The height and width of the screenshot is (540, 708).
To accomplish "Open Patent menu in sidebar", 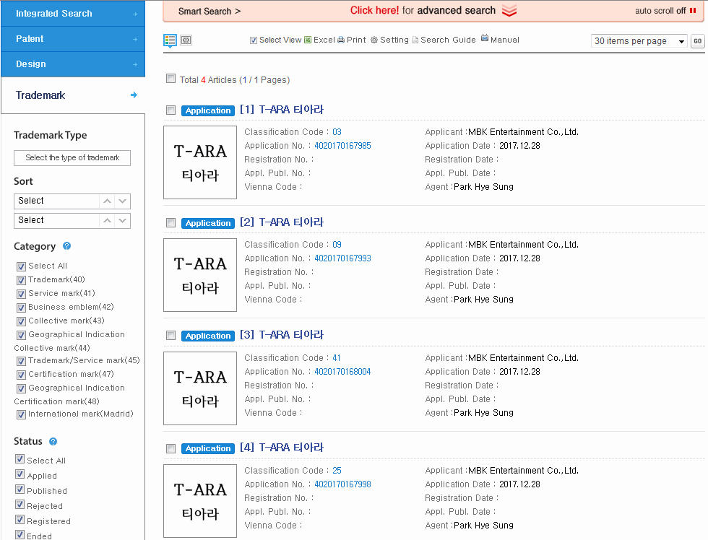I will [73, 39].
